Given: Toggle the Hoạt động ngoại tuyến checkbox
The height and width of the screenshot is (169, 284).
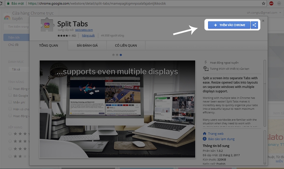Looking at the screenshot, I should tap(10, 88).
